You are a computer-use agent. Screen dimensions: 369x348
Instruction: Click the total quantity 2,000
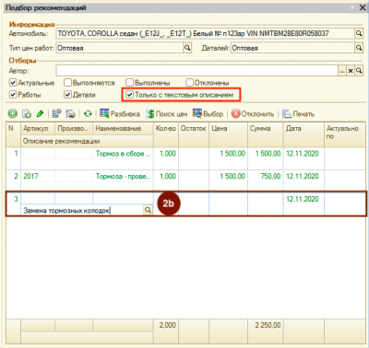[168, 325]
